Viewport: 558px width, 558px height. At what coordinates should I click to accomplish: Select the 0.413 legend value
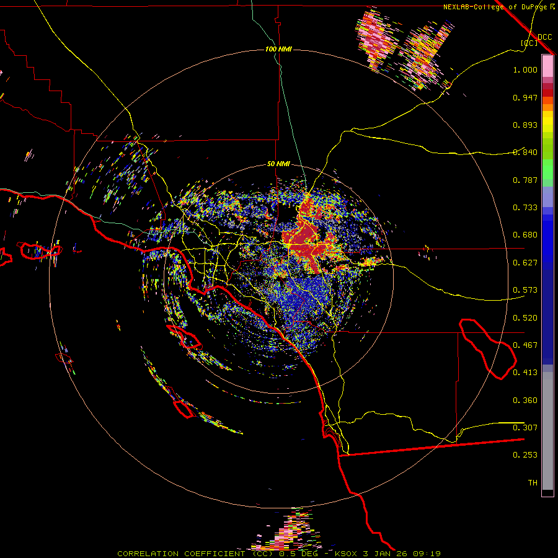click(x=525, y=373)
